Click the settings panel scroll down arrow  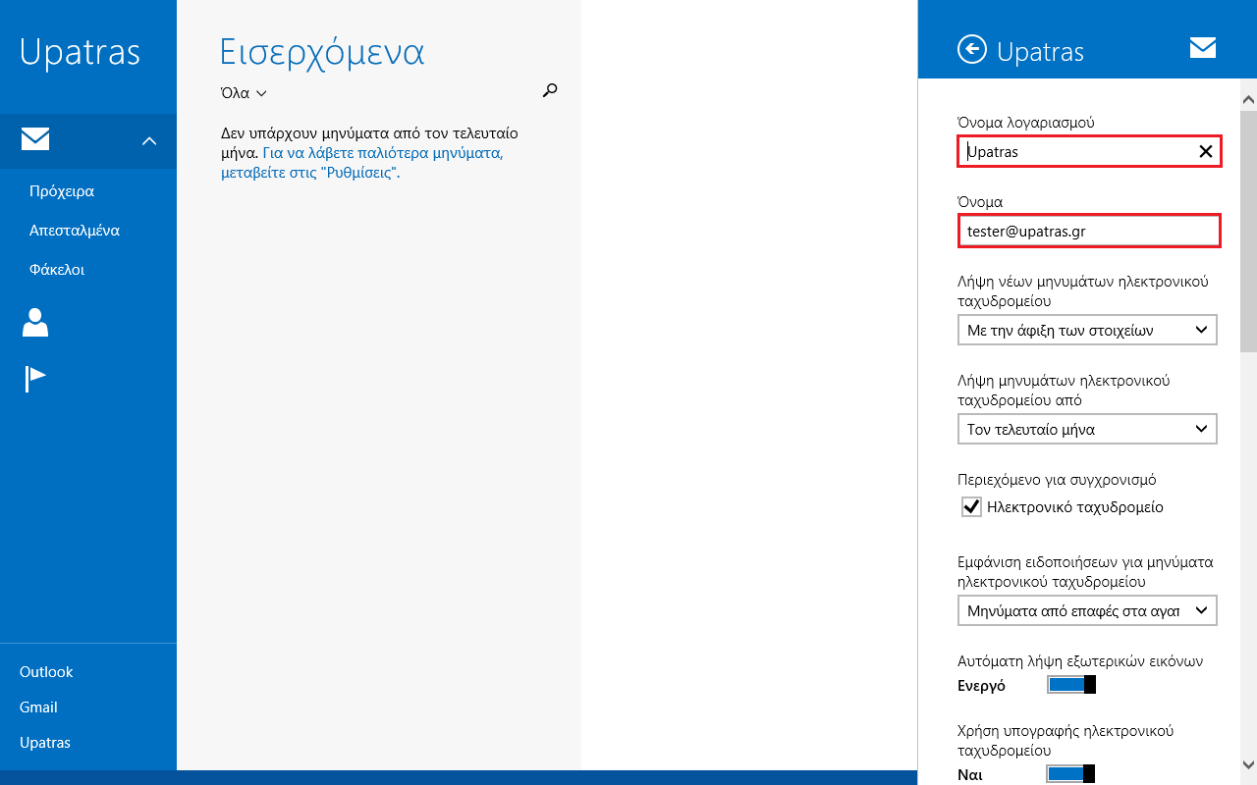click(x=1249, y=764)
